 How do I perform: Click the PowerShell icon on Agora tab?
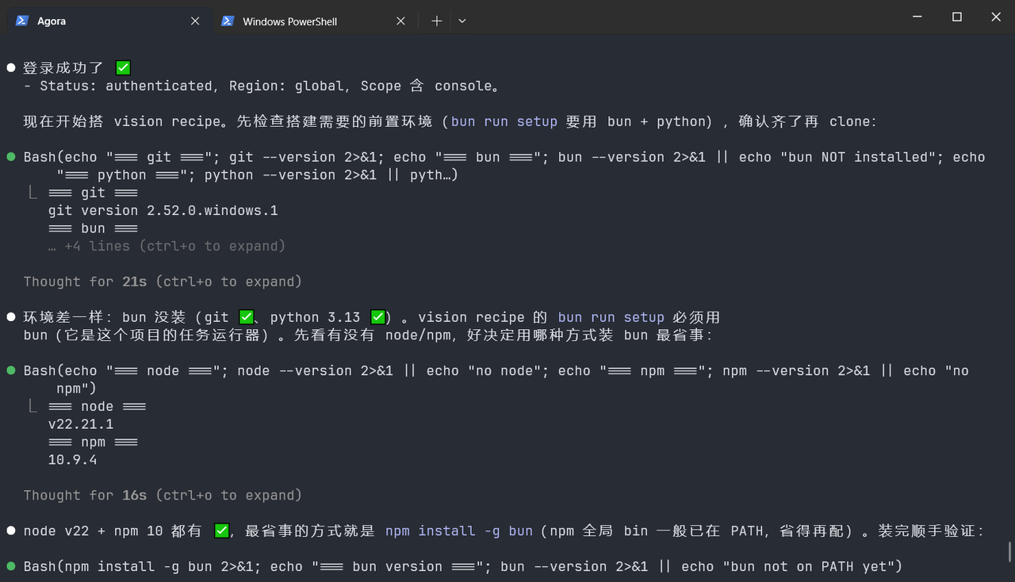tap(21, 21)
